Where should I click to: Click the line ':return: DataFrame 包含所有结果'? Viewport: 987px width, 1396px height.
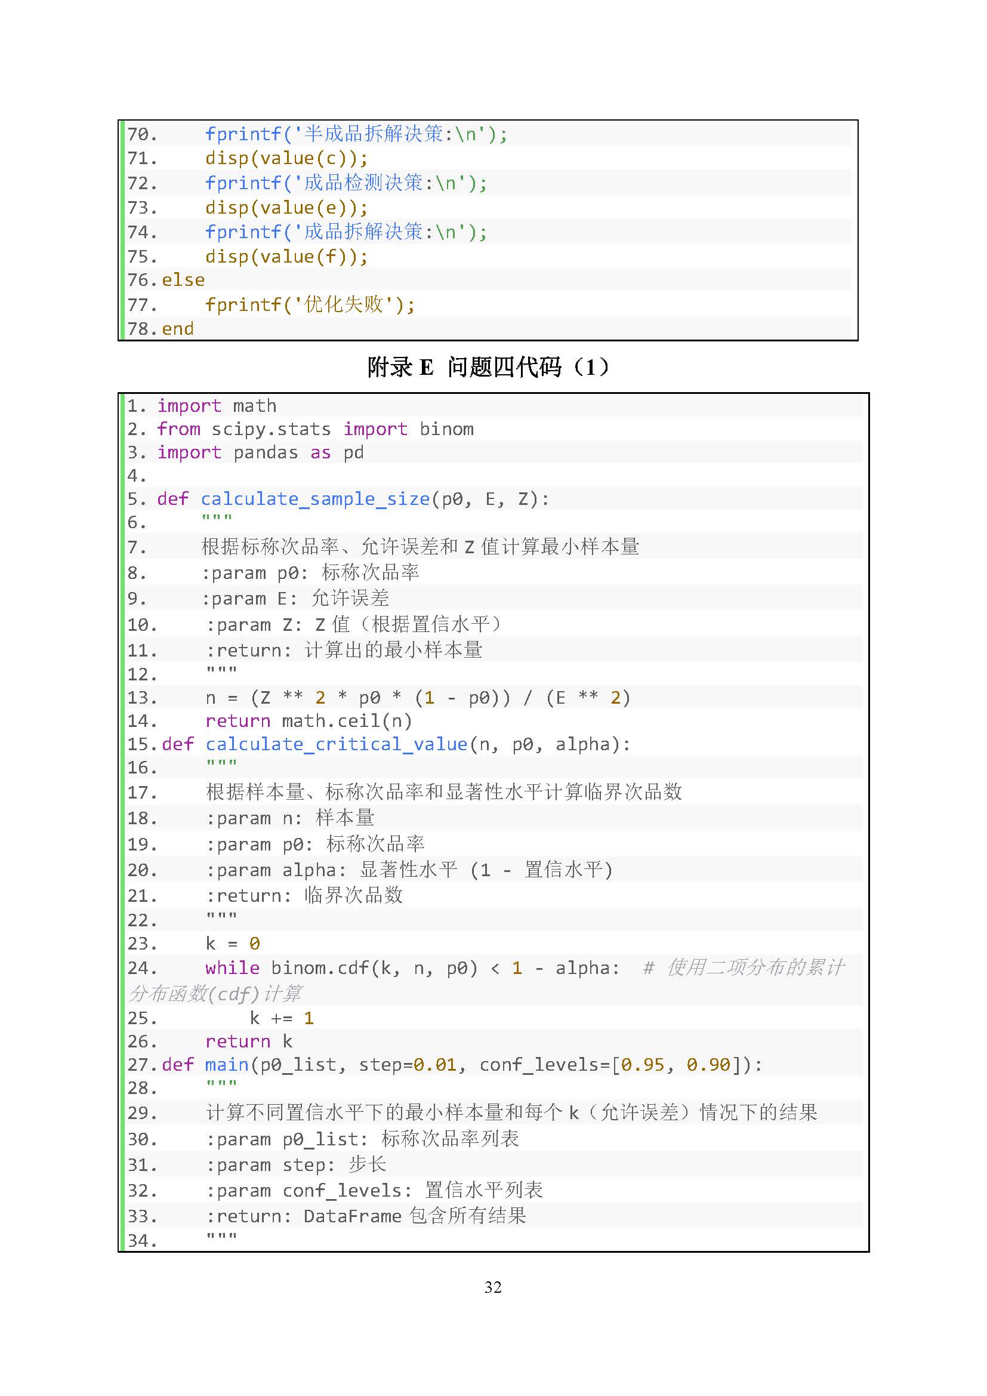coord(366,1216)
